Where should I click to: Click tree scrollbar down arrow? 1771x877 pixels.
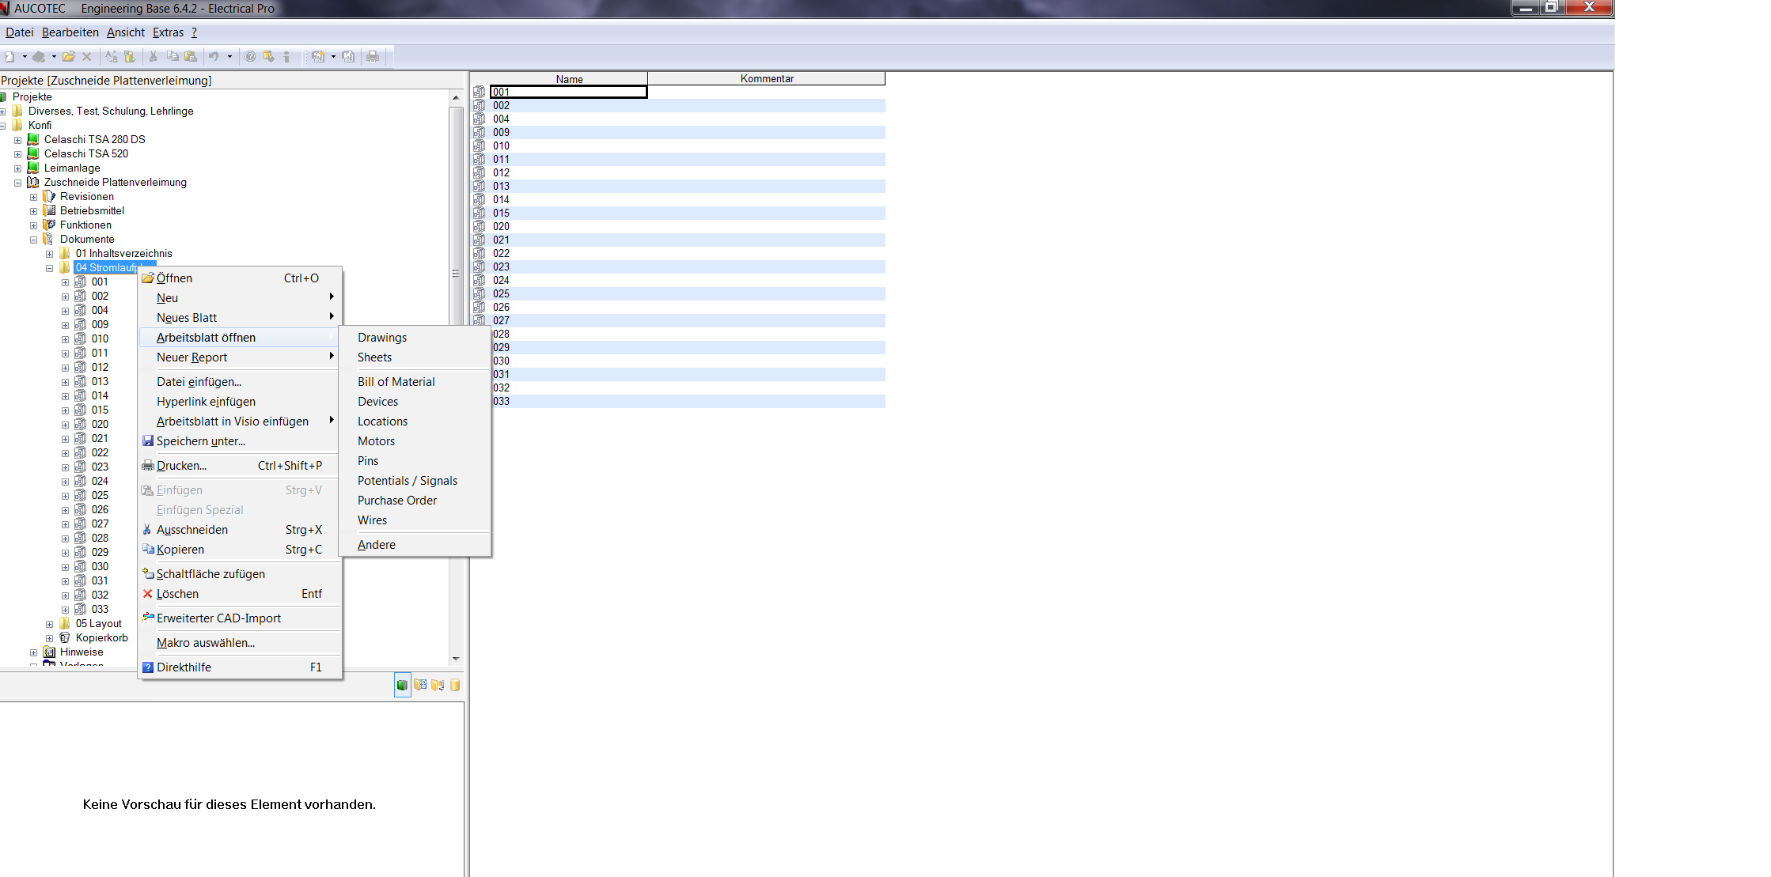coord(456,659)
